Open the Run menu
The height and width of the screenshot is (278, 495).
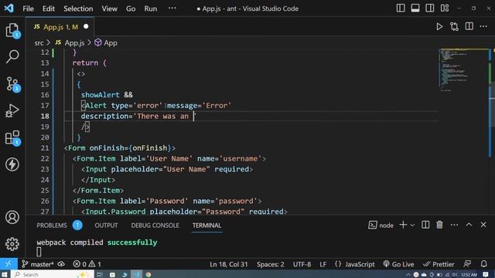[x=151, y=8]
